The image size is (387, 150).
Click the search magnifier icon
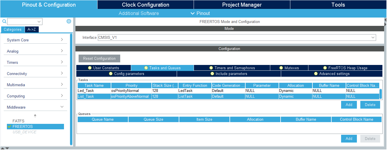[4, 22]
